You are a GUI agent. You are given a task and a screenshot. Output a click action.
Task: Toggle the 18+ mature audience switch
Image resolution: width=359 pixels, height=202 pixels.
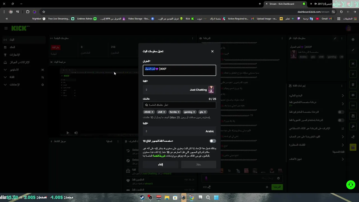point(213,141)
